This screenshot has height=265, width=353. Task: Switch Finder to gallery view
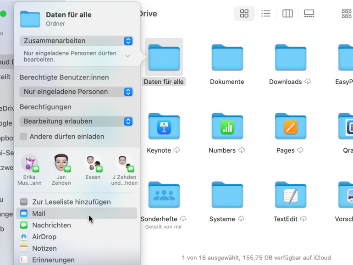309,13
